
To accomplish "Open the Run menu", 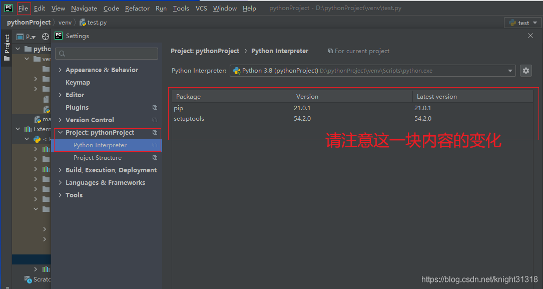I will tap(161, 9).
